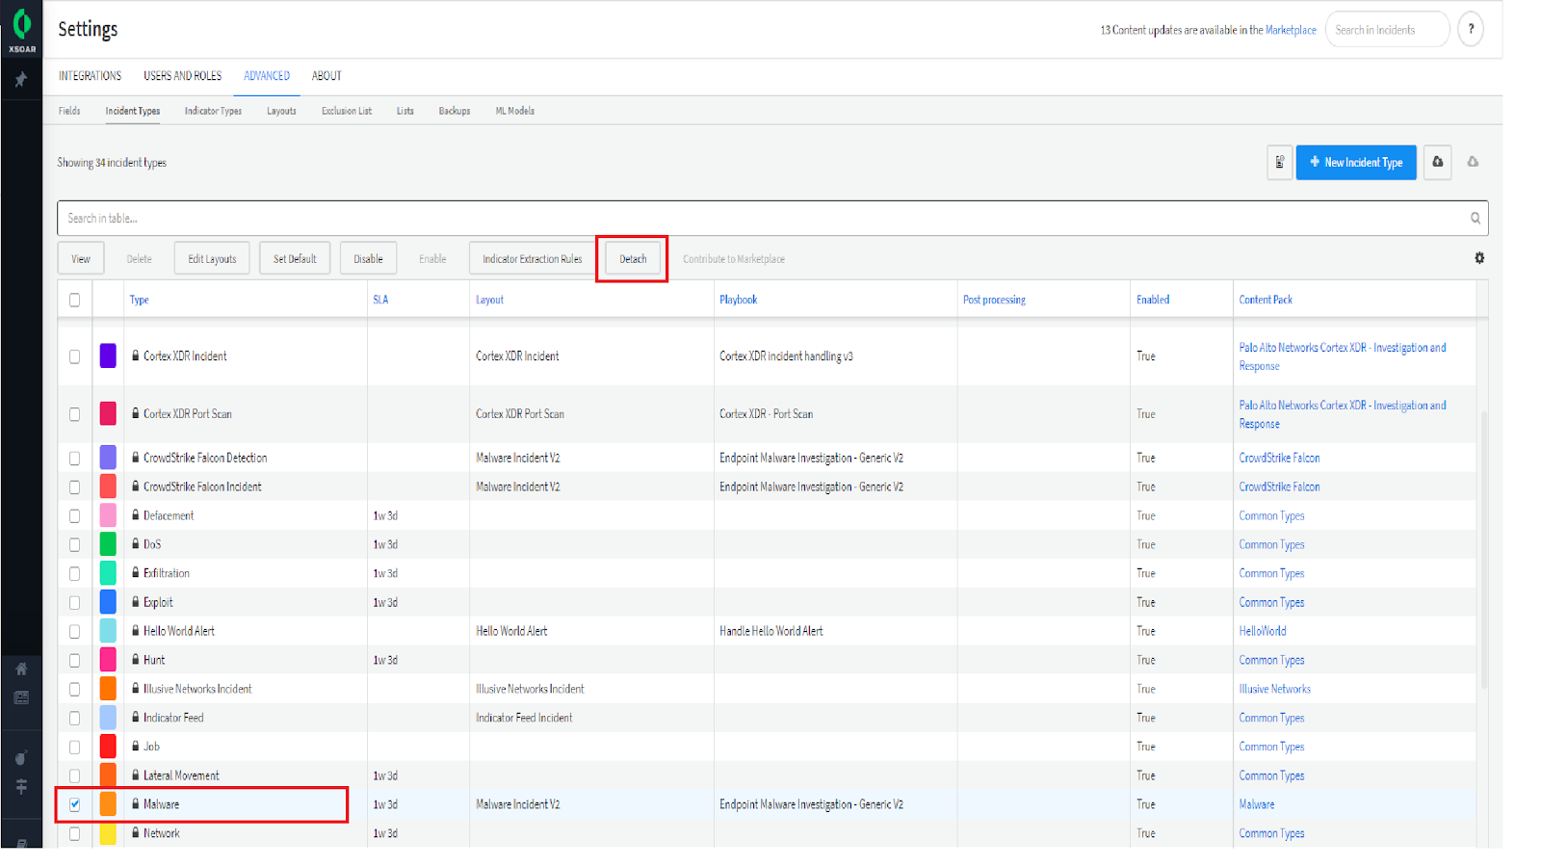The image size is (1541, 867).
Task: Sort by the Playbook column header
Action: (x=738, y=300)
